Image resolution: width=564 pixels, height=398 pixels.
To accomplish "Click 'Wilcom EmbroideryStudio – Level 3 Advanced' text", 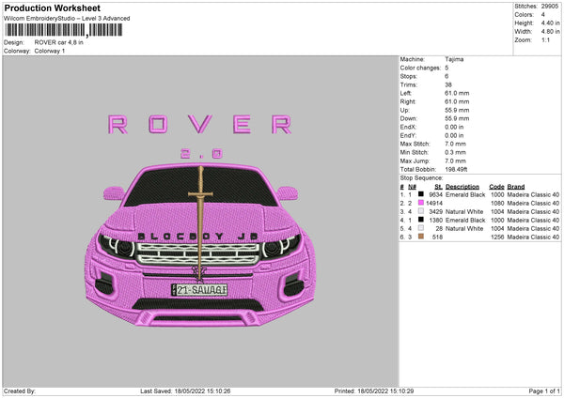I will [x=67, y=19].
